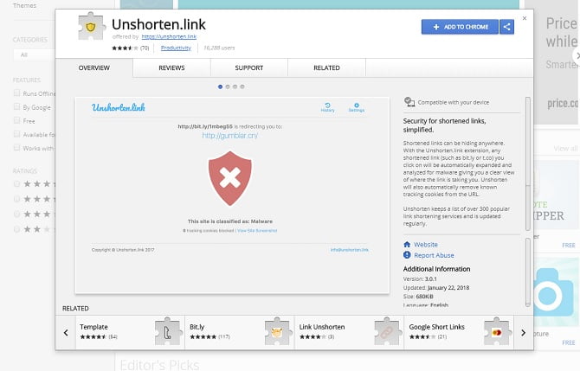Screen dimensions: 580x371
Task: Open the History icon in preview
Action: point(327,107)
